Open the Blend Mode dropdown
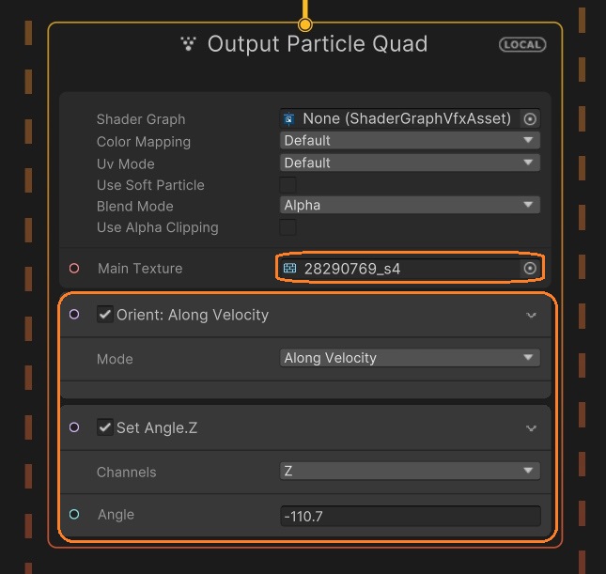 click(410, 205)
